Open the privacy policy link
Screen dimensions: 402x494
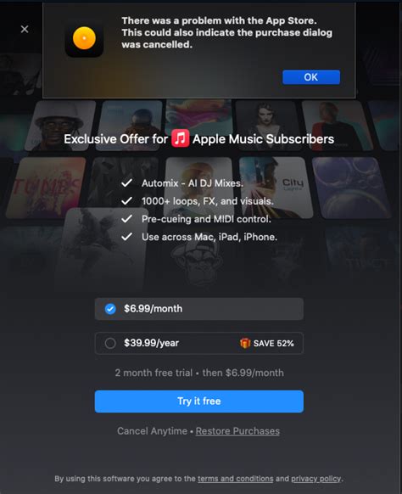pyautogui.click(x=316, y=479)
